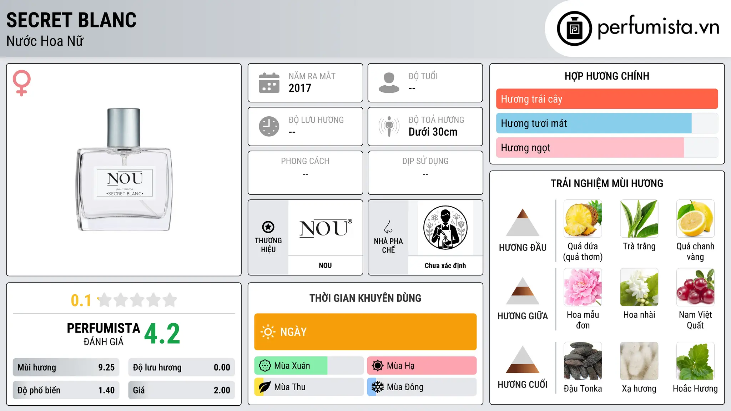Click the Đậu Tonka label

coord(583,389)
